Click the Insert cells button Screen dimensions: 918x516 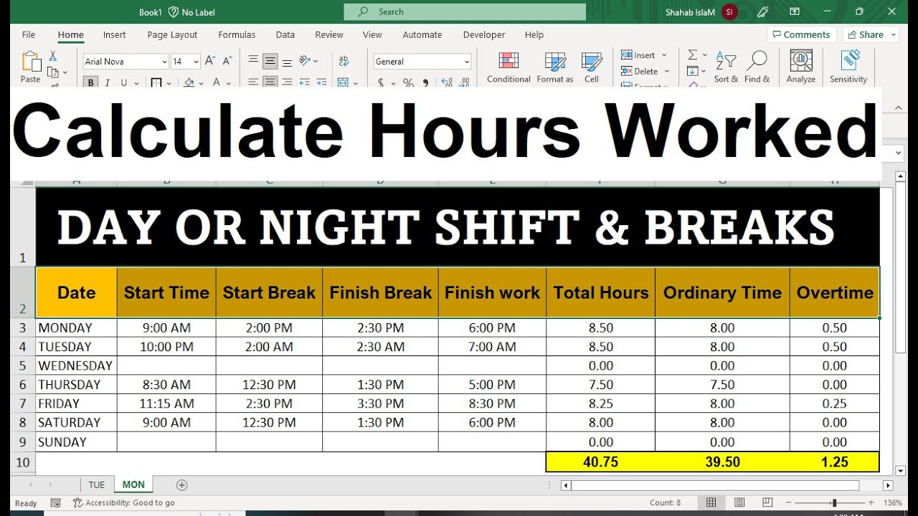pos(638,55)
